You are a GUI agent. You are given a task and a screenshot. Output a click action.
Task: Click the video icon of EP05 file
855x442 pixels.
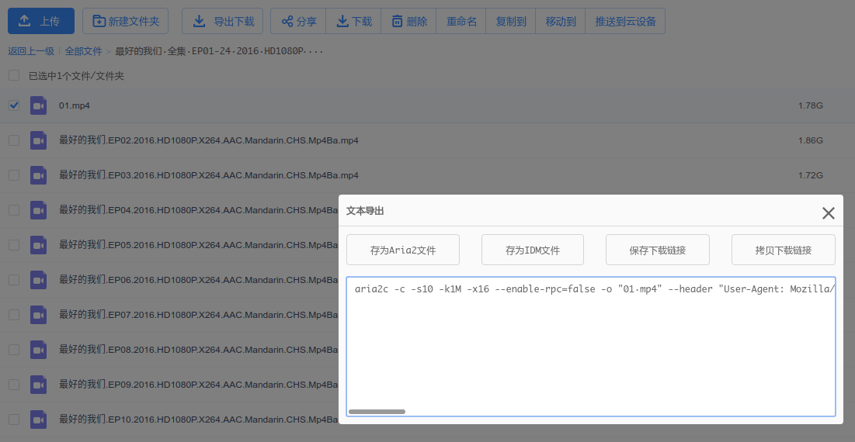click(x=38, y=245)
